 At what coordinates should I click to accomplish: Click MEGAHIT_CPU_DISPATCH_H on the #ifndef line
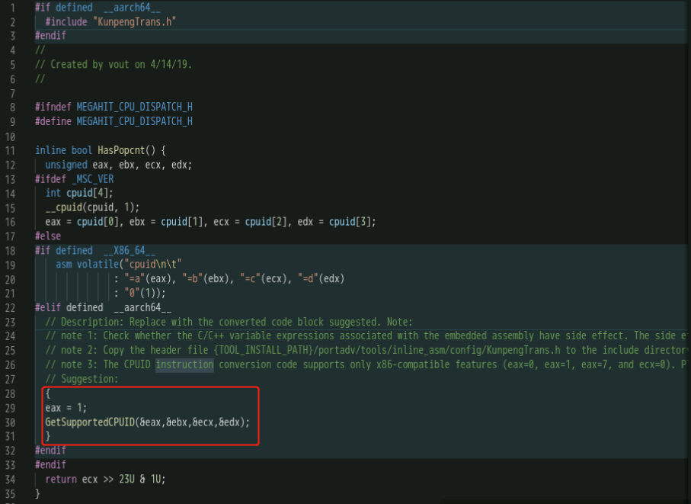click(134, 107)
